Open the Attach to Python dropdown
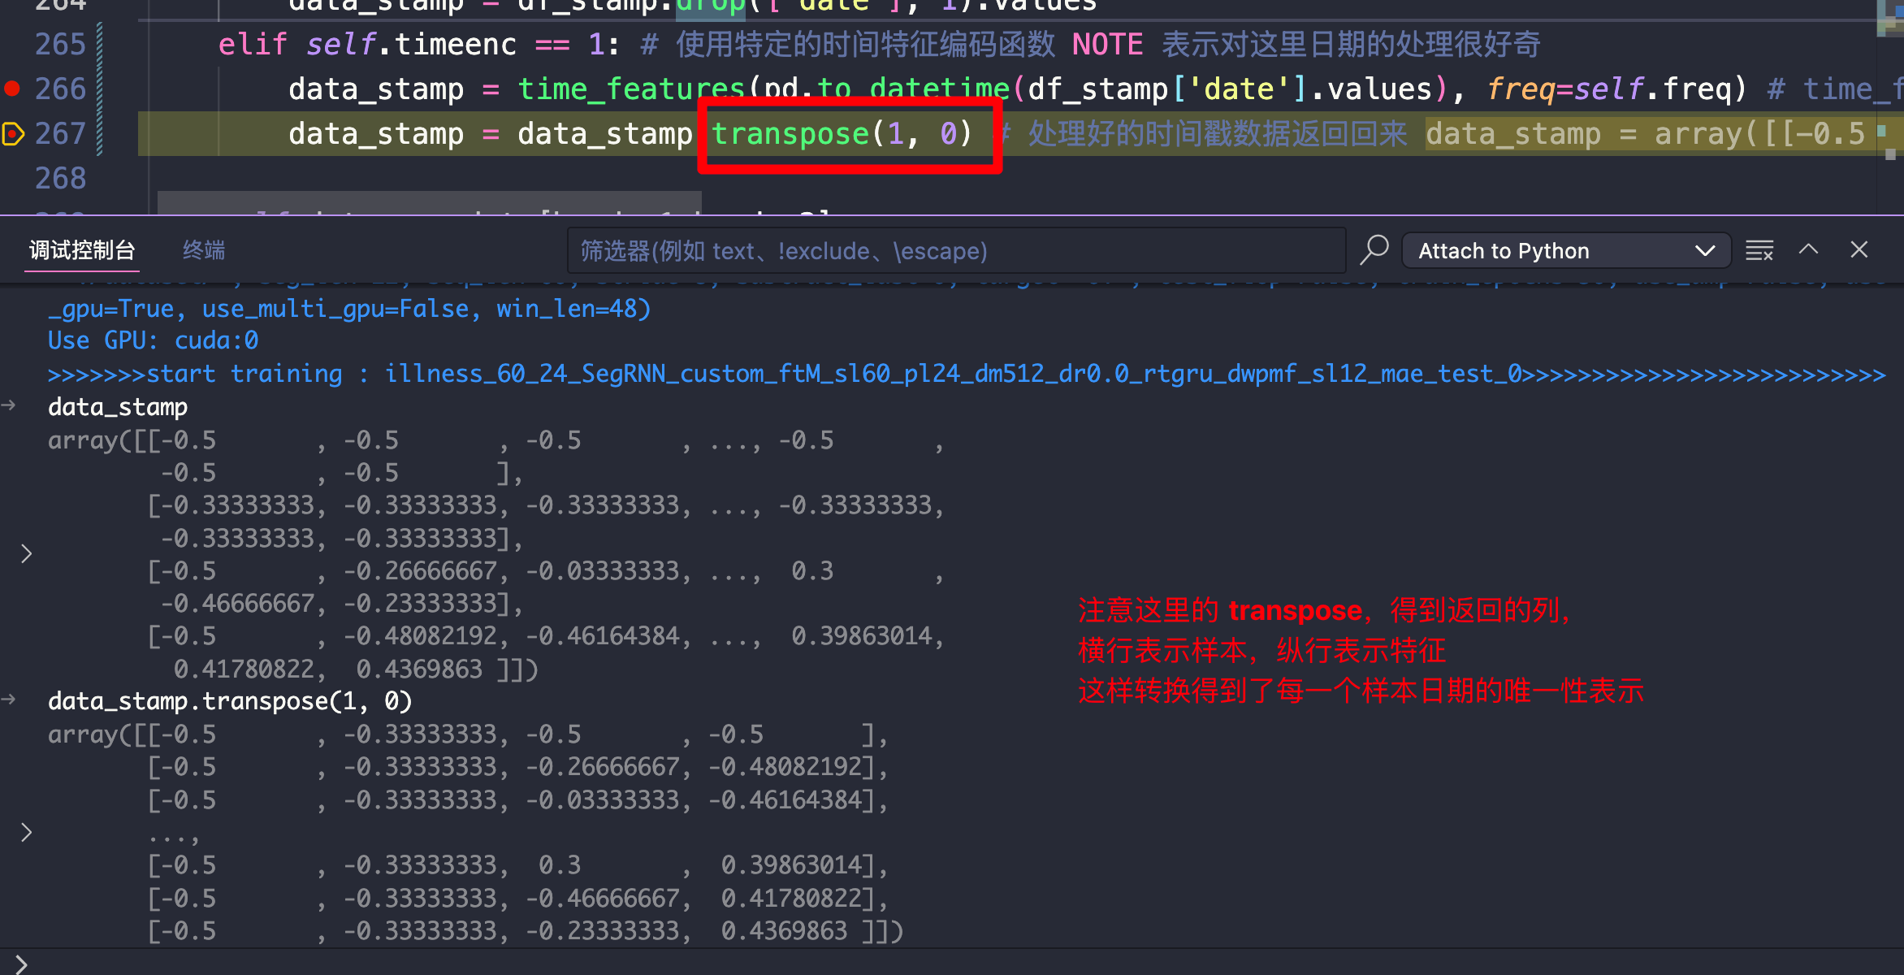This screenshot has height=975, width=1904. pos(1565,251)
